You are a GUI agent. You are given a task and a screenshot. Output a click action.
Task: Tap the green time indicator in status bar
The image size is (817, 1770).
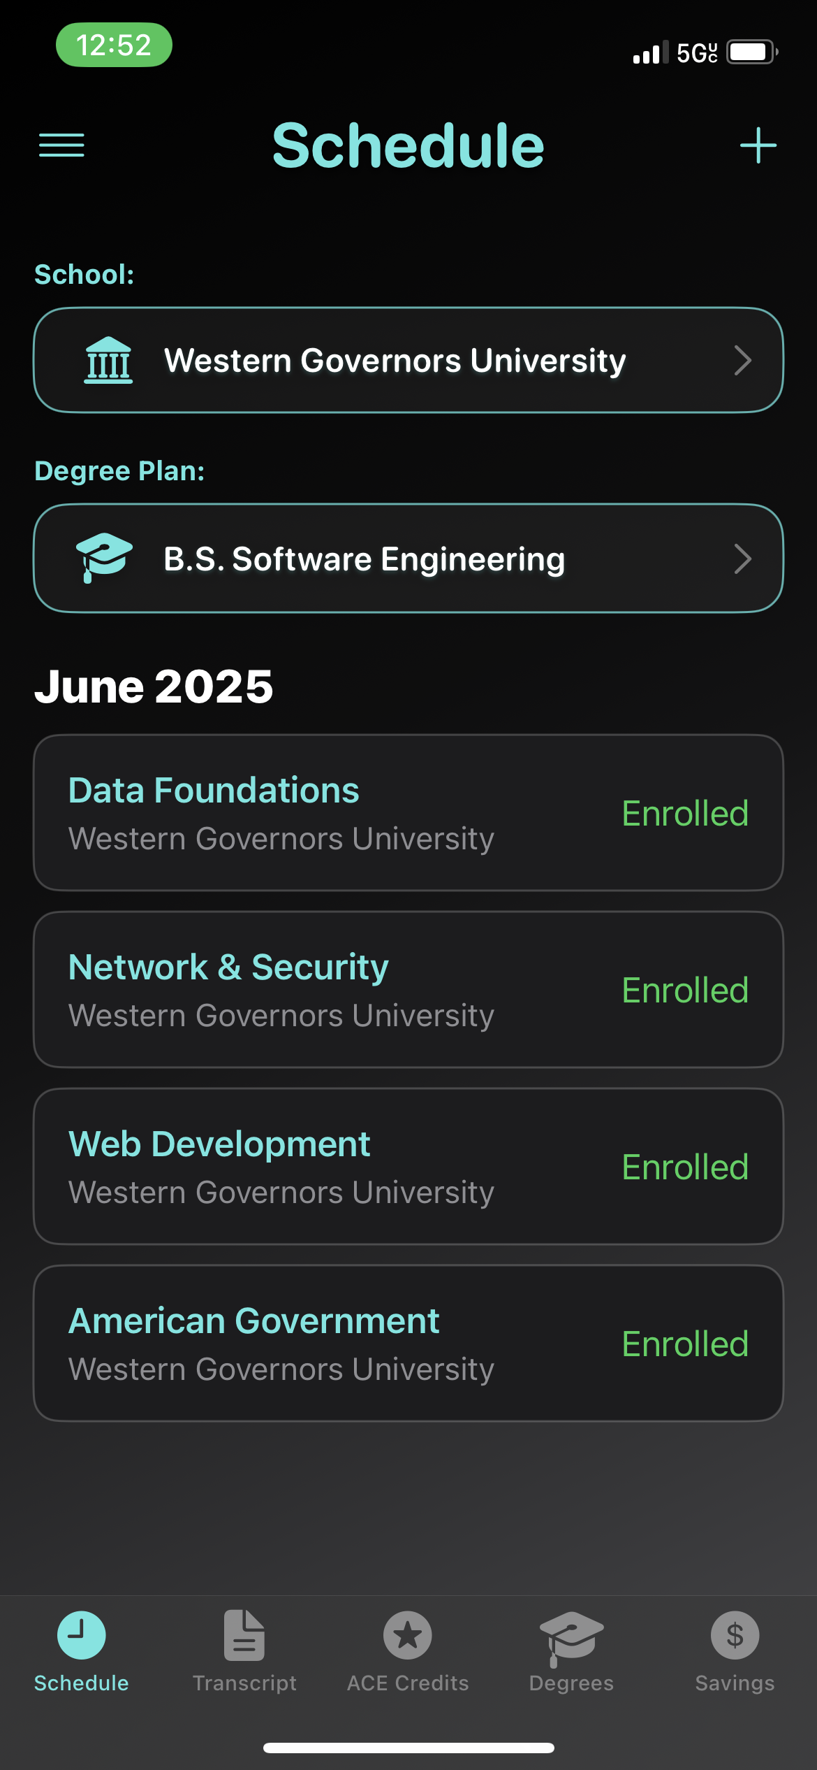(114, 45)
